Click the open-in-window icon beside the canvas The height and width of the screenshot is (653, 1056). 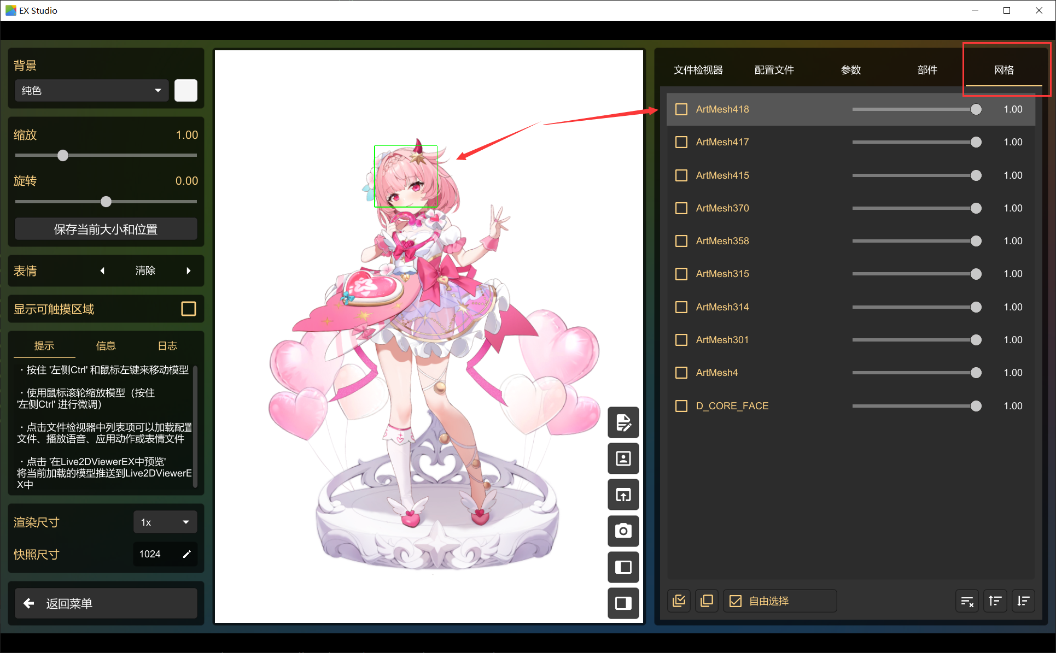(623, 495)
